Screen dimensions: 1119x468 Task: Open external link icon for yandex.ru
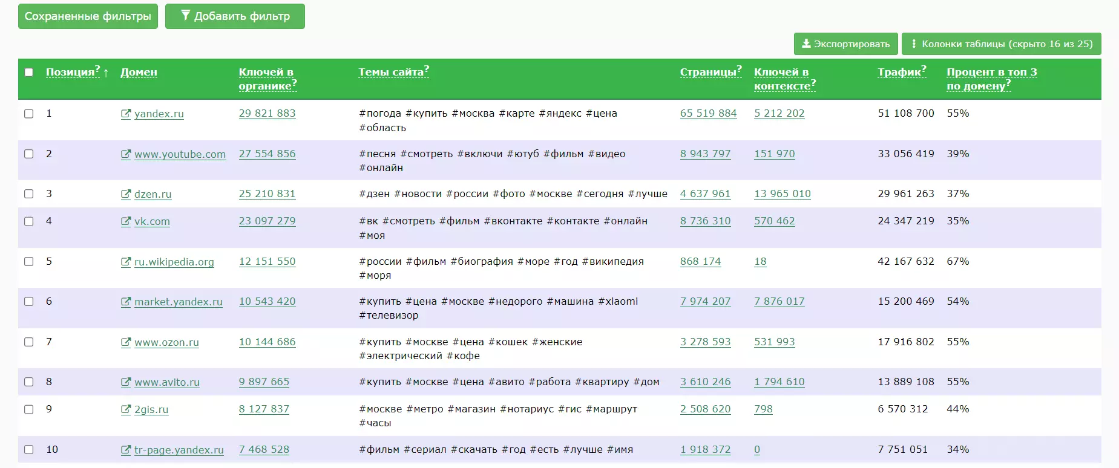pos(126,114)
